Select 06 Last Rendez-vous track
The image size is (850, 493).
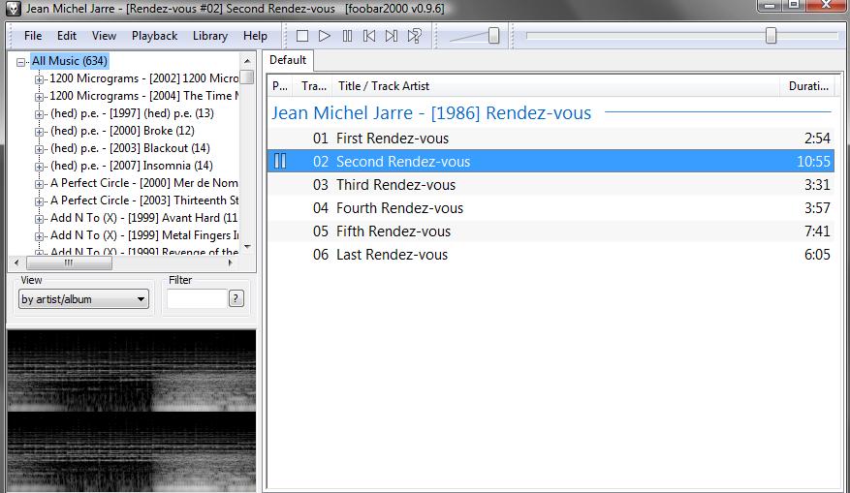click(x=551, y=255)
